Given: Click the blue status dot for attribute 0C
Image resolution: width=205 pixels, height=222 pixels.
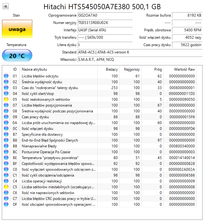Looking at the screenshot, I should [x=6, y=129].
